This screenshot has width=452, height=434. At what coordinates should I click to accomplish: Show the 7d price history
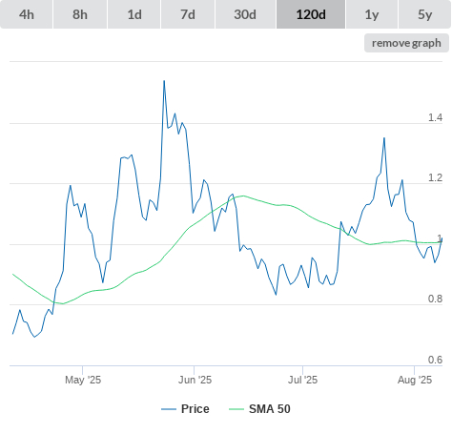pos(188,14)
